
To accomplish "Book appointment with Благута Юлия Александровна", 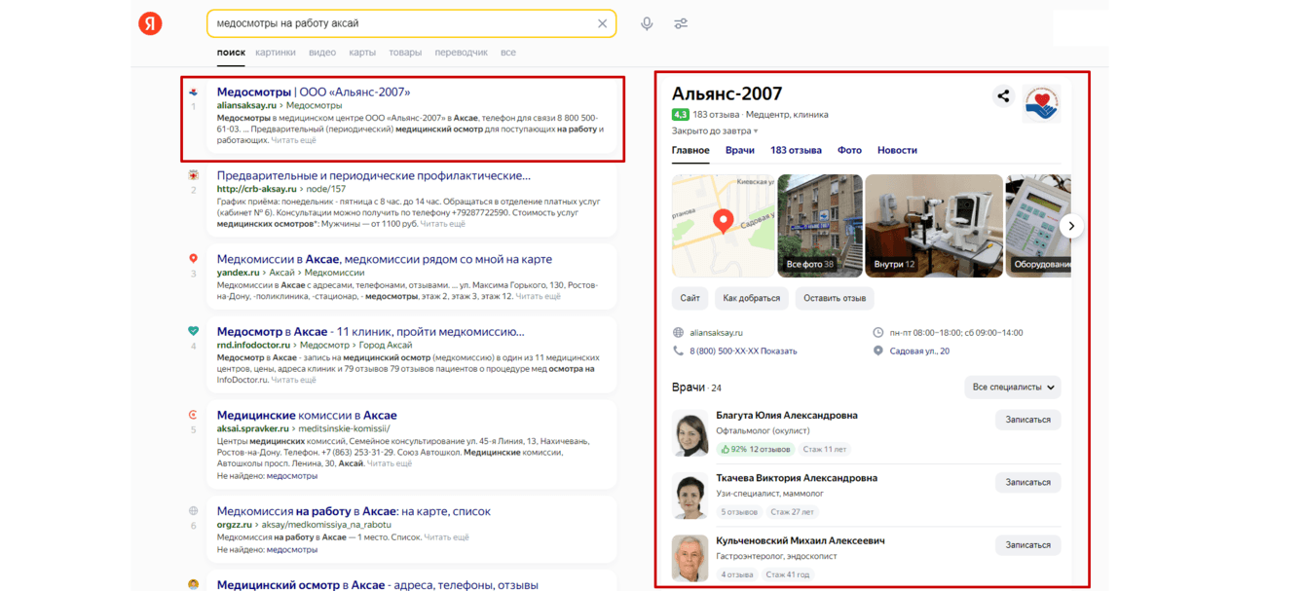I will [x=1027, y=420].
